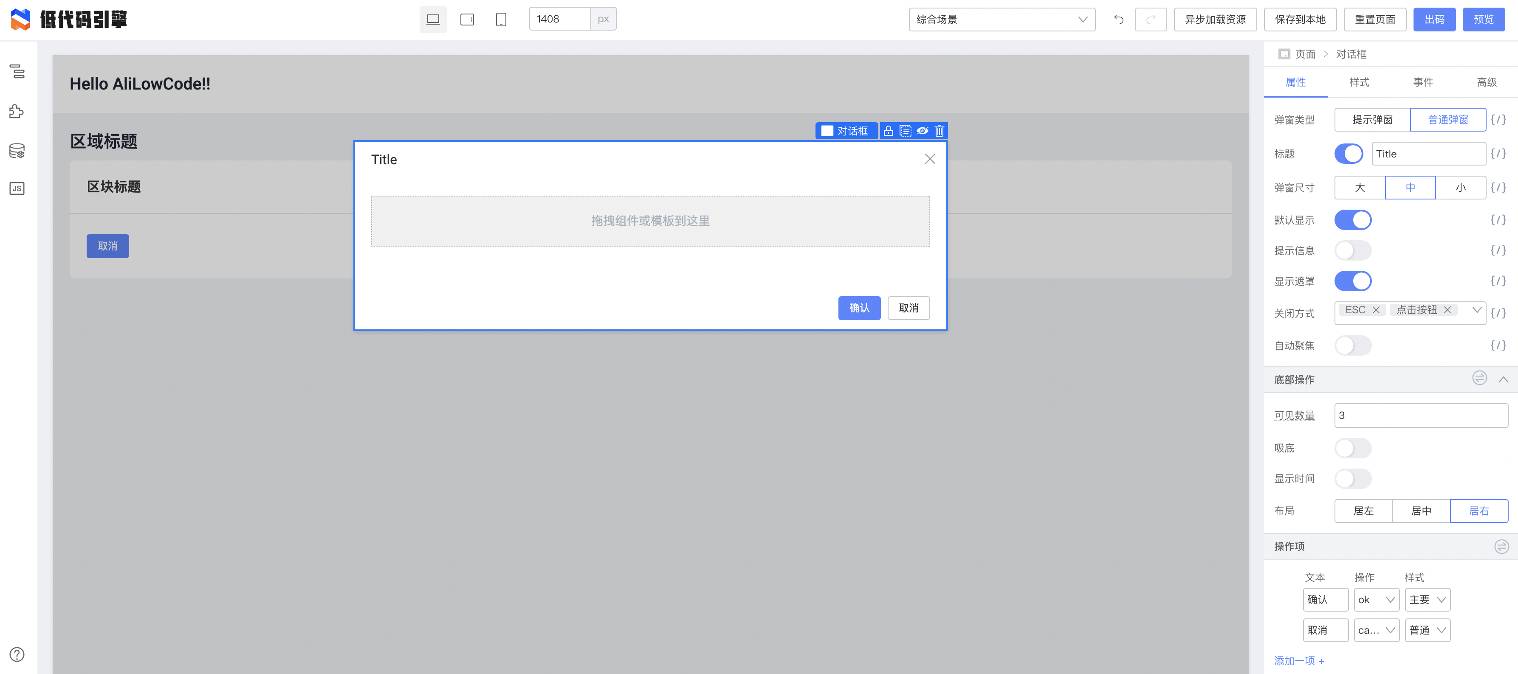Open the 事件 tab
Image resolution: width=1518 pixels, height=674 pixels.
1422,82
